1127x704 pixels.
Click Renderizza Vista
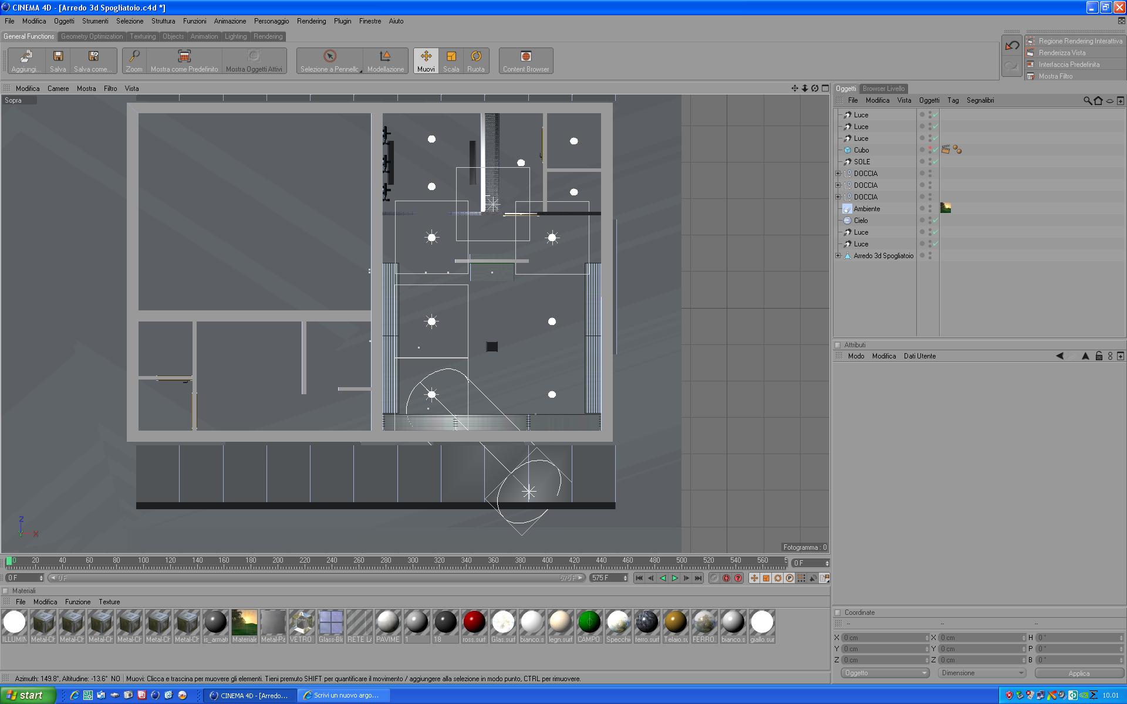tap(1061, 53)
